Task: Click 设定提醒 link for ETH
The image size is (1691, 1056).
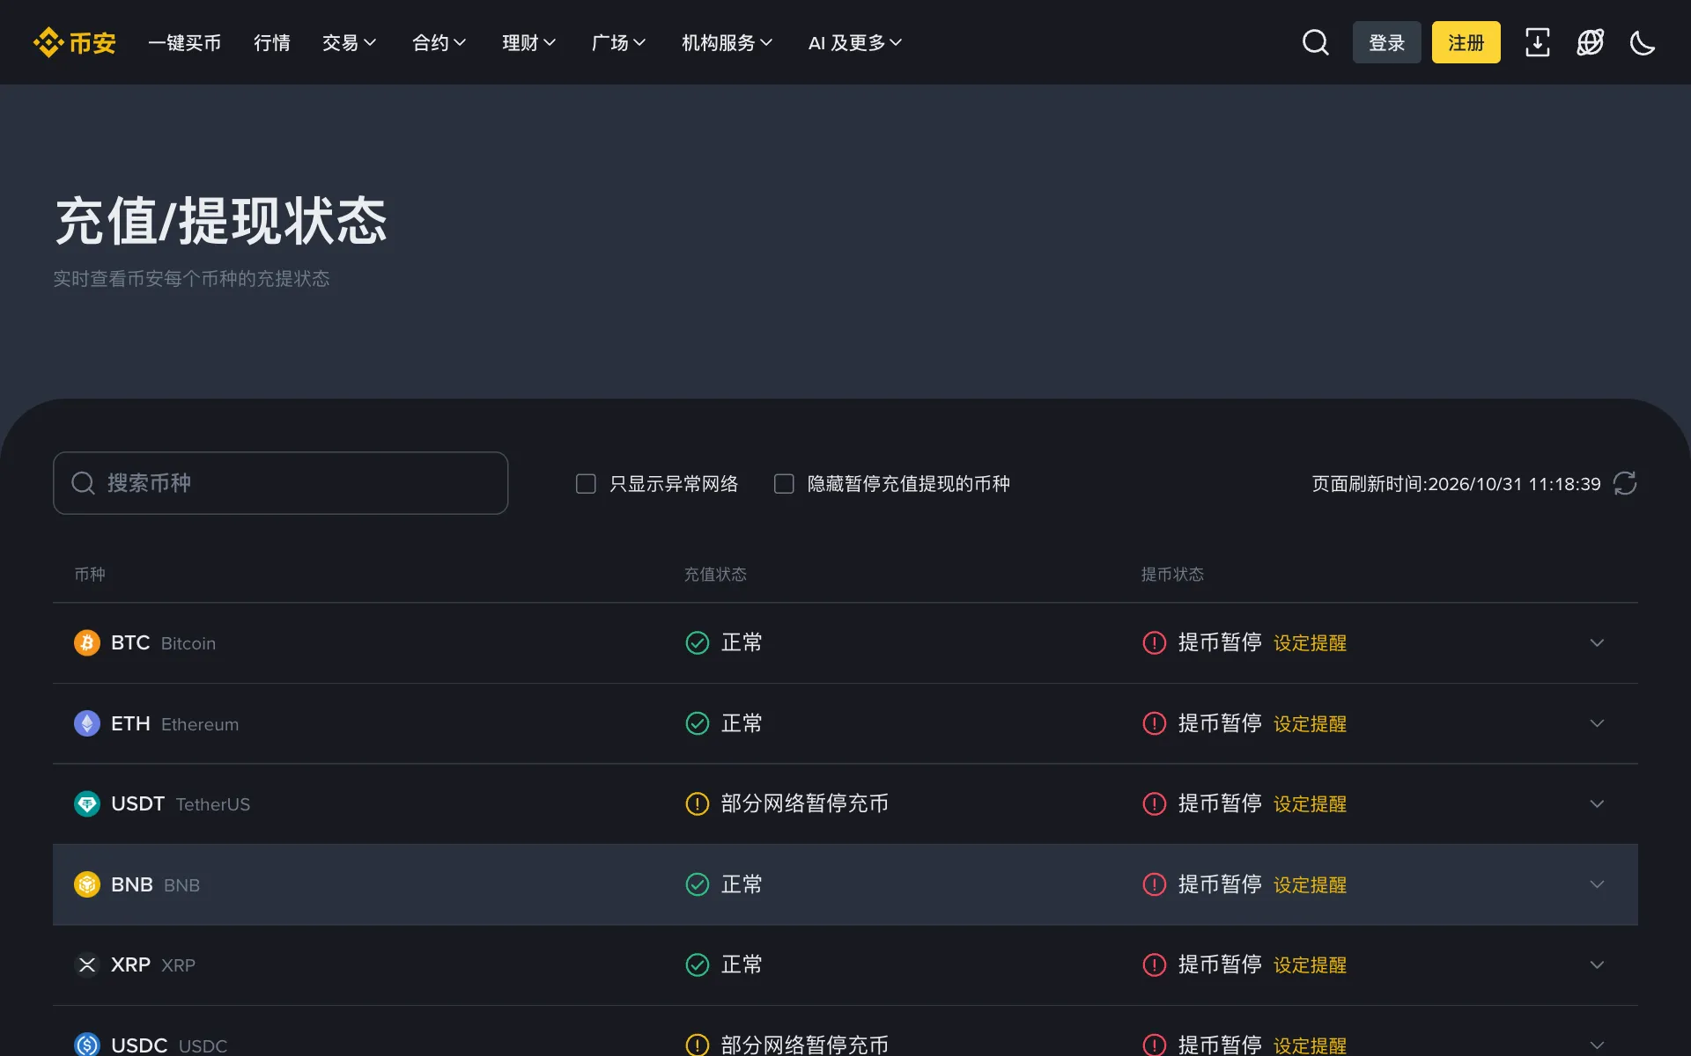Action: tap(1310, 724)
